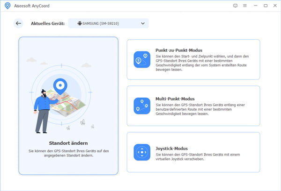The height and width of the screenshot is (191, 281).
Task: Choose the Joystick-Modus heading
Action: tap(172, 148)
